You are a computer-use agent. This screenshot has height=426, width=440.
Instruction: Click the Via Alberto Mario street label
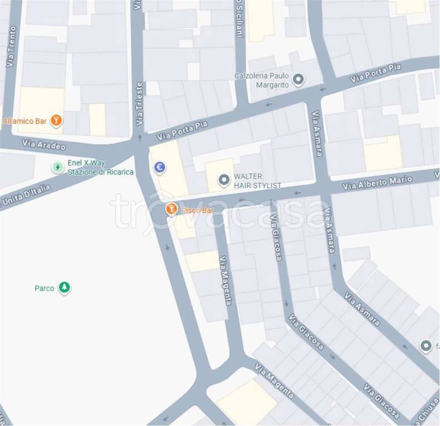click(377, 182)
